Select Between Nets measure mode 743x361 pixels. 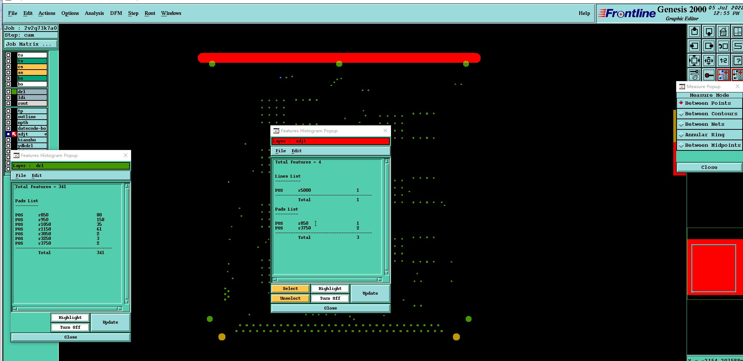(x=709, y=124)
